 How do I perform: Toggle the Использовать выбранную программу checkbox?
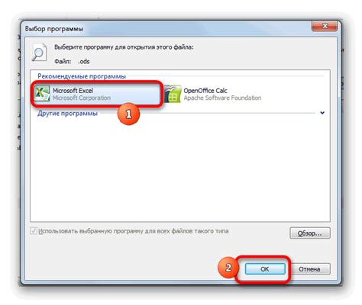34,231
